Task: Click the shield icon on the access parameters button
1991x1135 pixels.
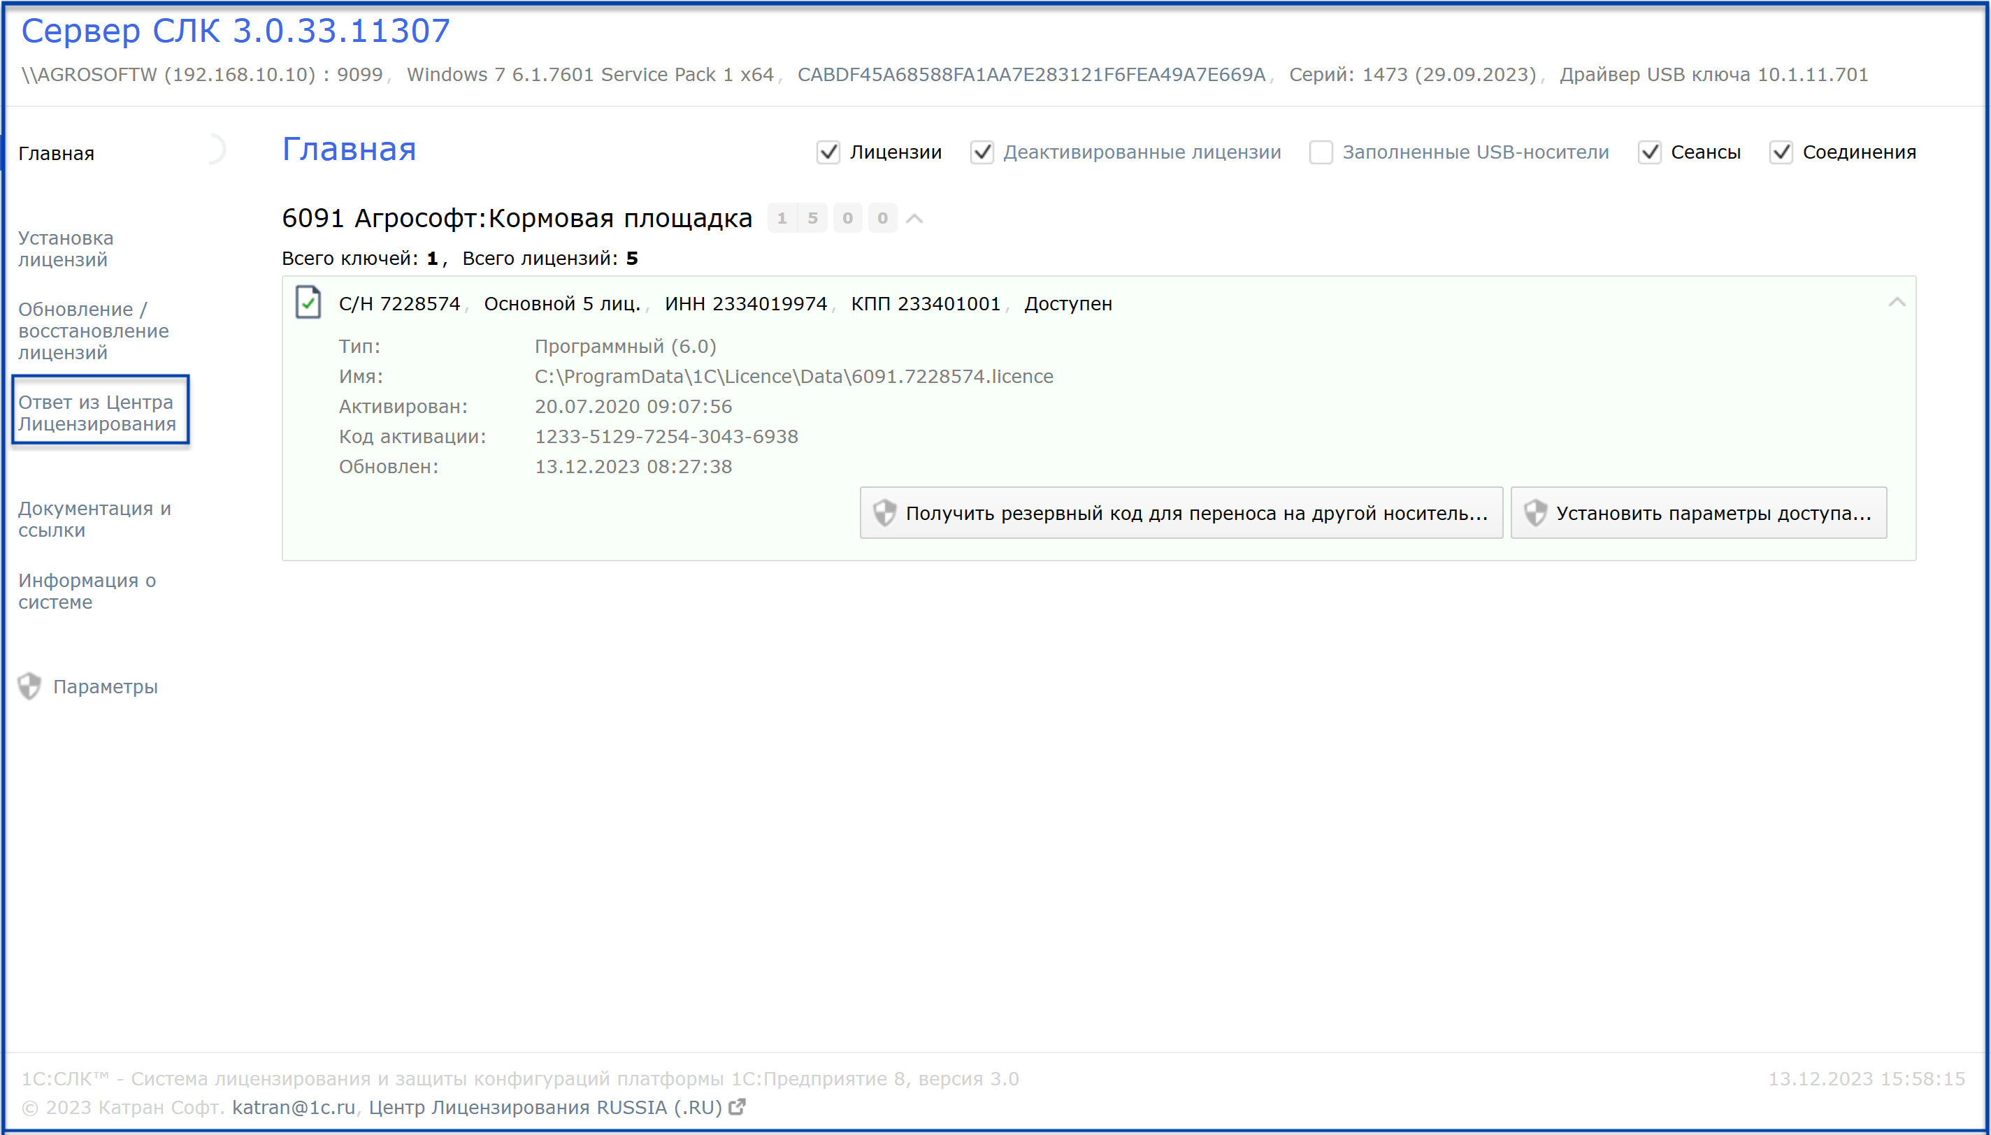Action: [x=1535, y=513]
